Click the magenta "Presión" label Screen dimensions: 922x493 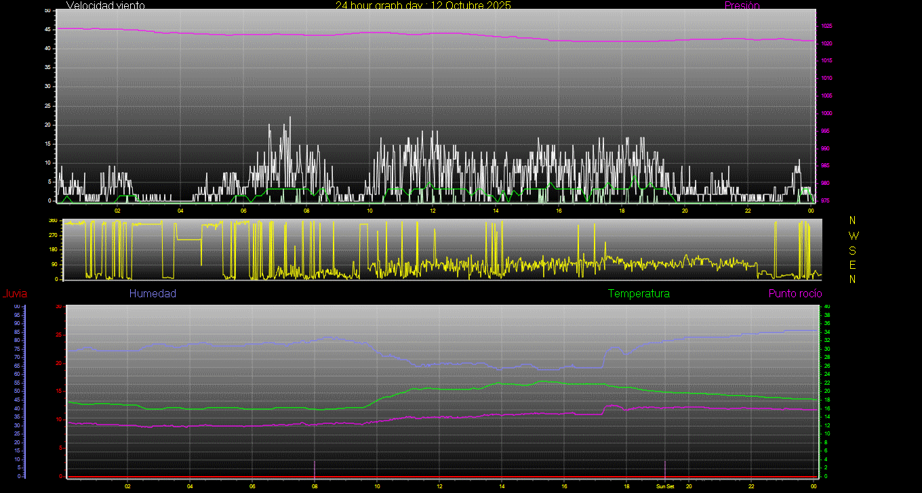point(742,5)
